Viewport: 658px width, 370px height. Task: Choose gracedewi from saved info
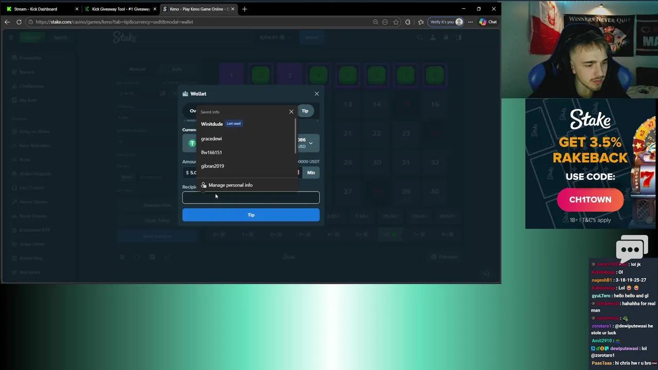click(211, 139)
